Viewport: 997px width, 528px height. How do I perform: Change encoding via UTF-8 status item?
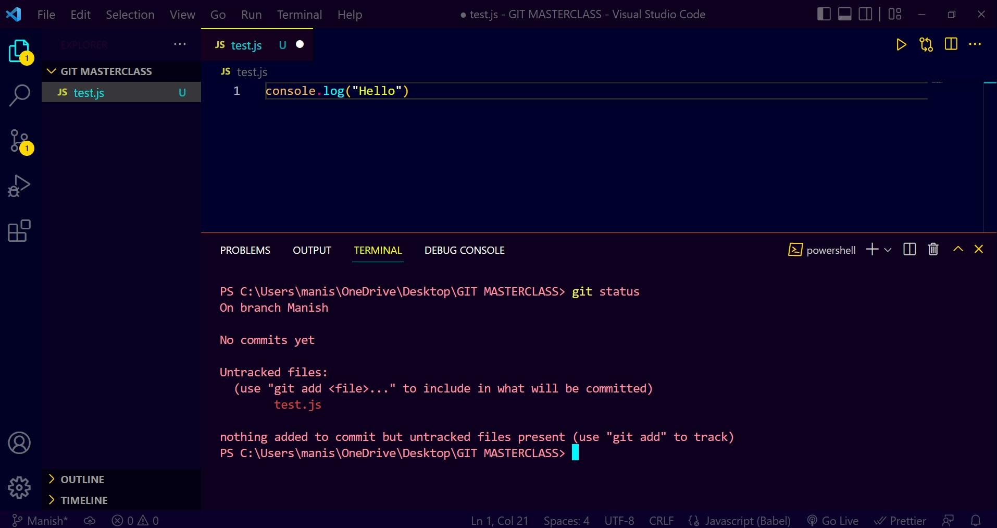tap(619, 520)
